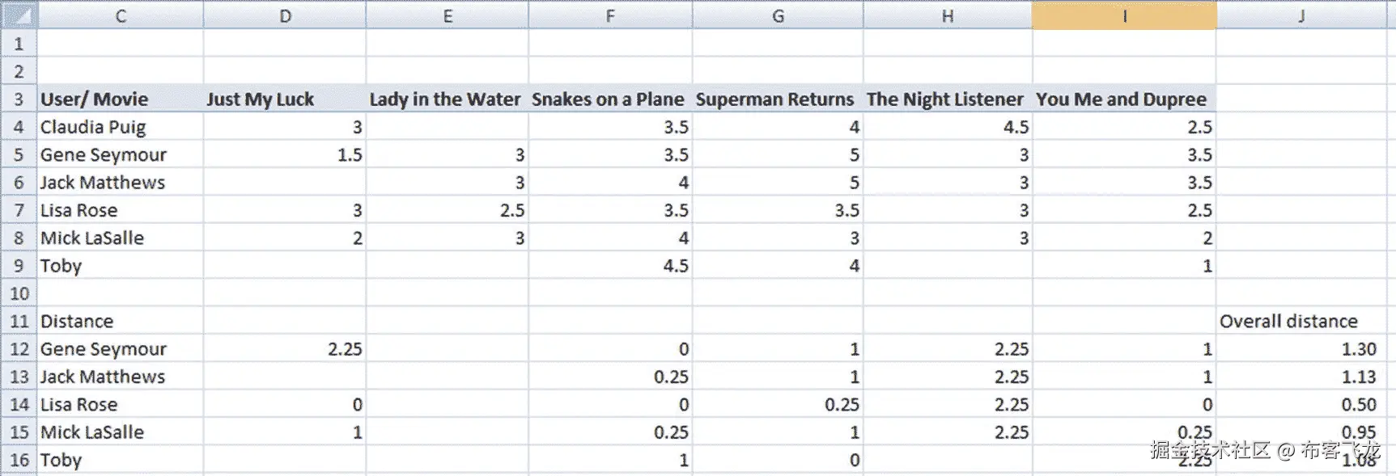Select 'You Me and Dupree' header cell

coord(1124,99)
